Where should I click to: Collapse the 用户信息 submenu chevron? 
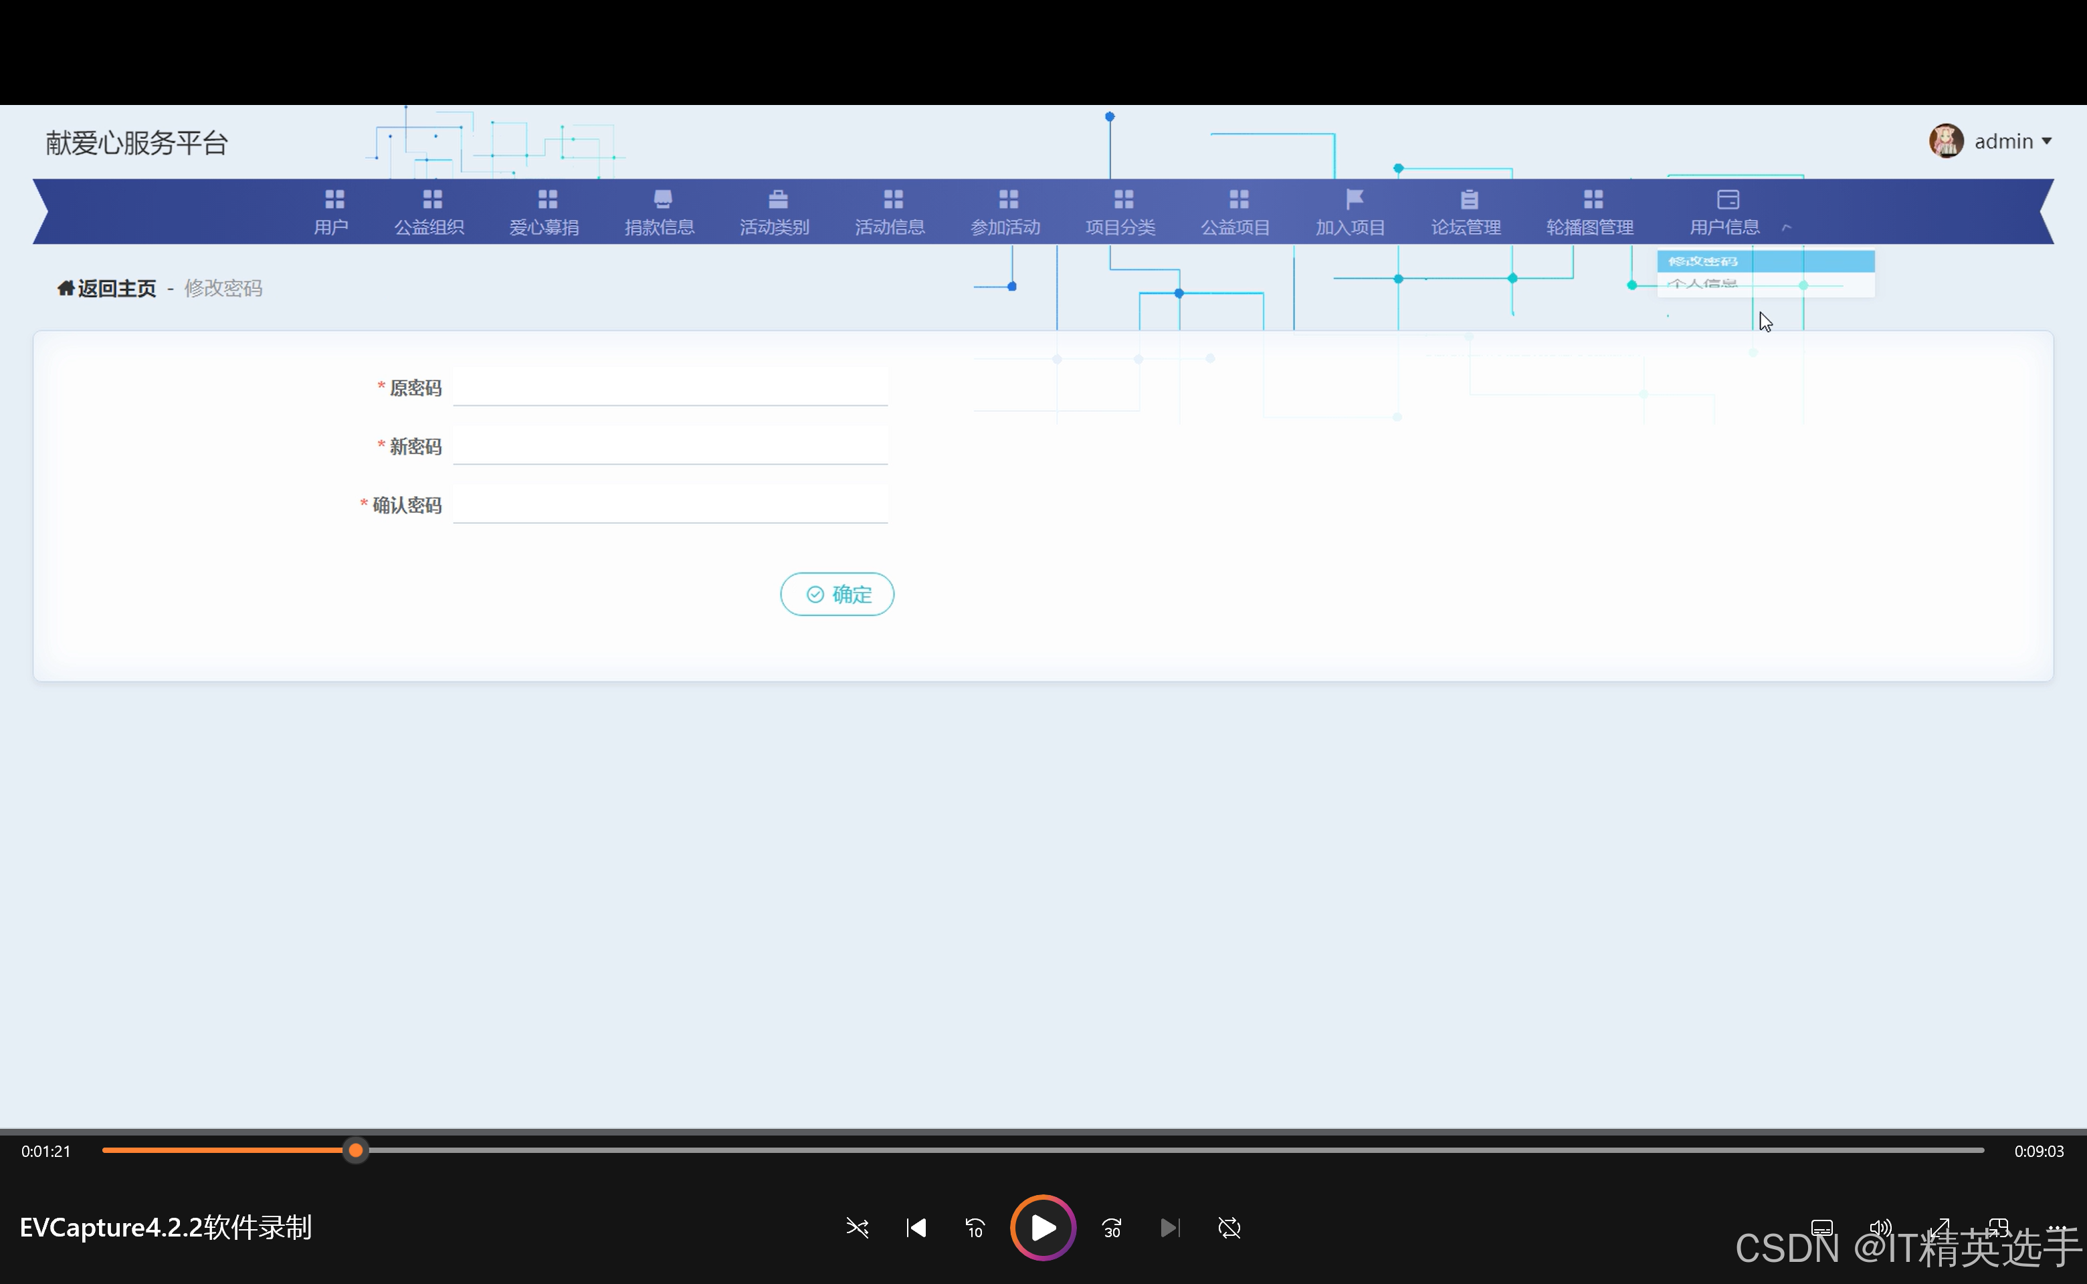1786,227
